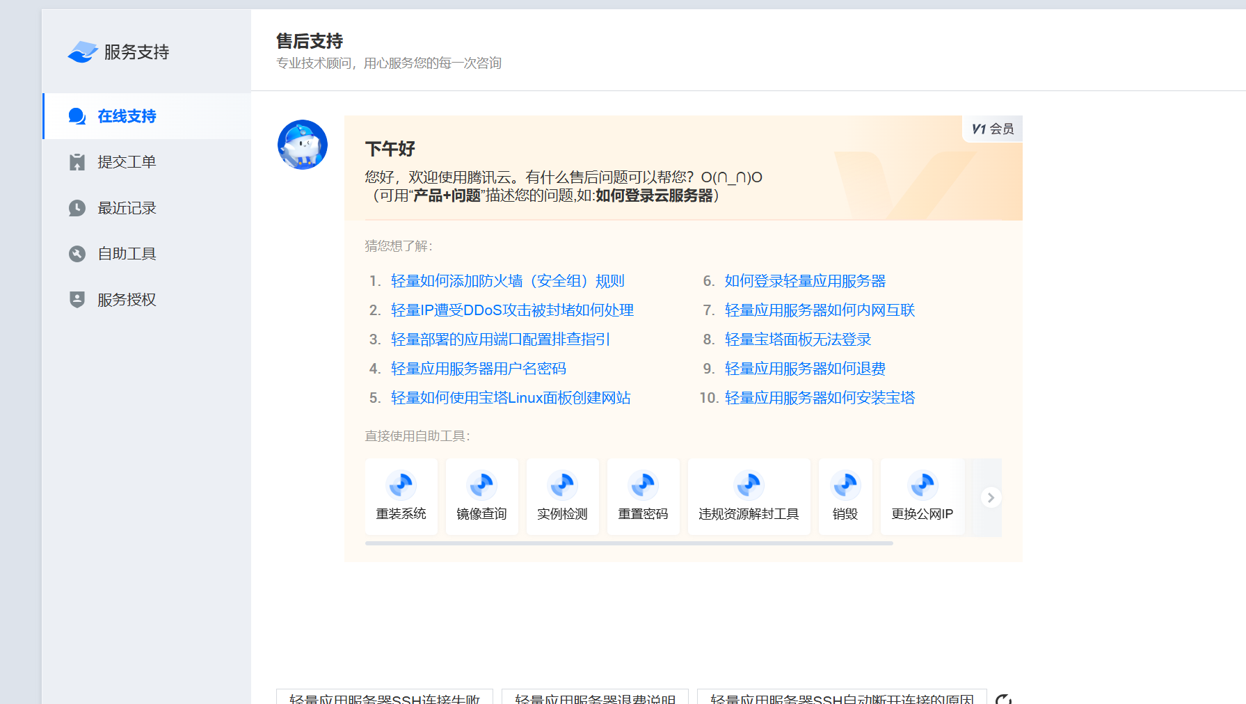Click 轻量宝塔面板无法登录 link
1246x704 pixels.
tap(797, 339)
